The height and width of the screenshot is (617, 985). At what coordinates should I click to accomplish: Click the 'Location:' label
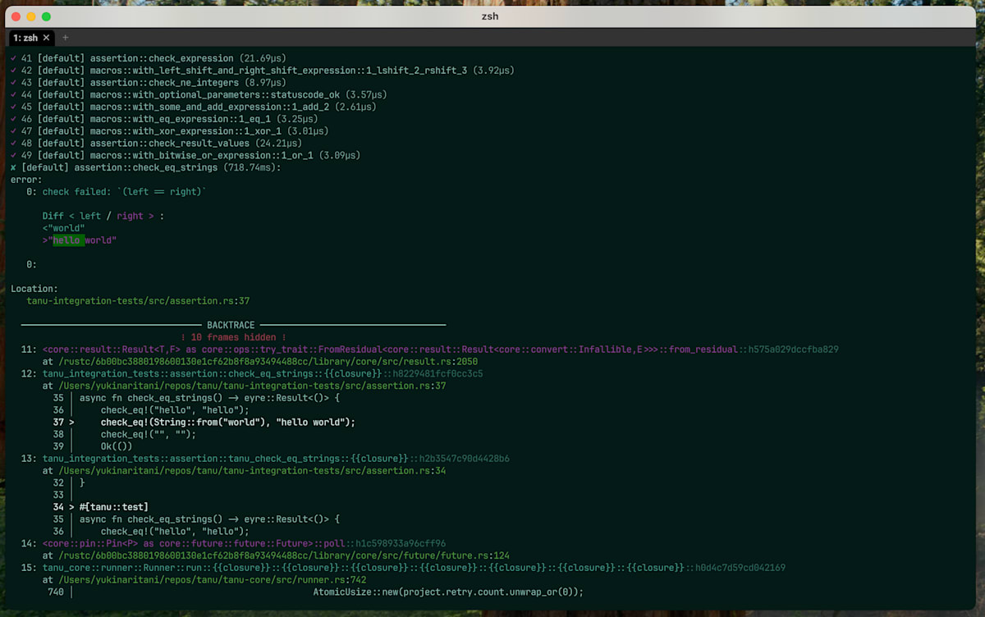pos(34,289)
